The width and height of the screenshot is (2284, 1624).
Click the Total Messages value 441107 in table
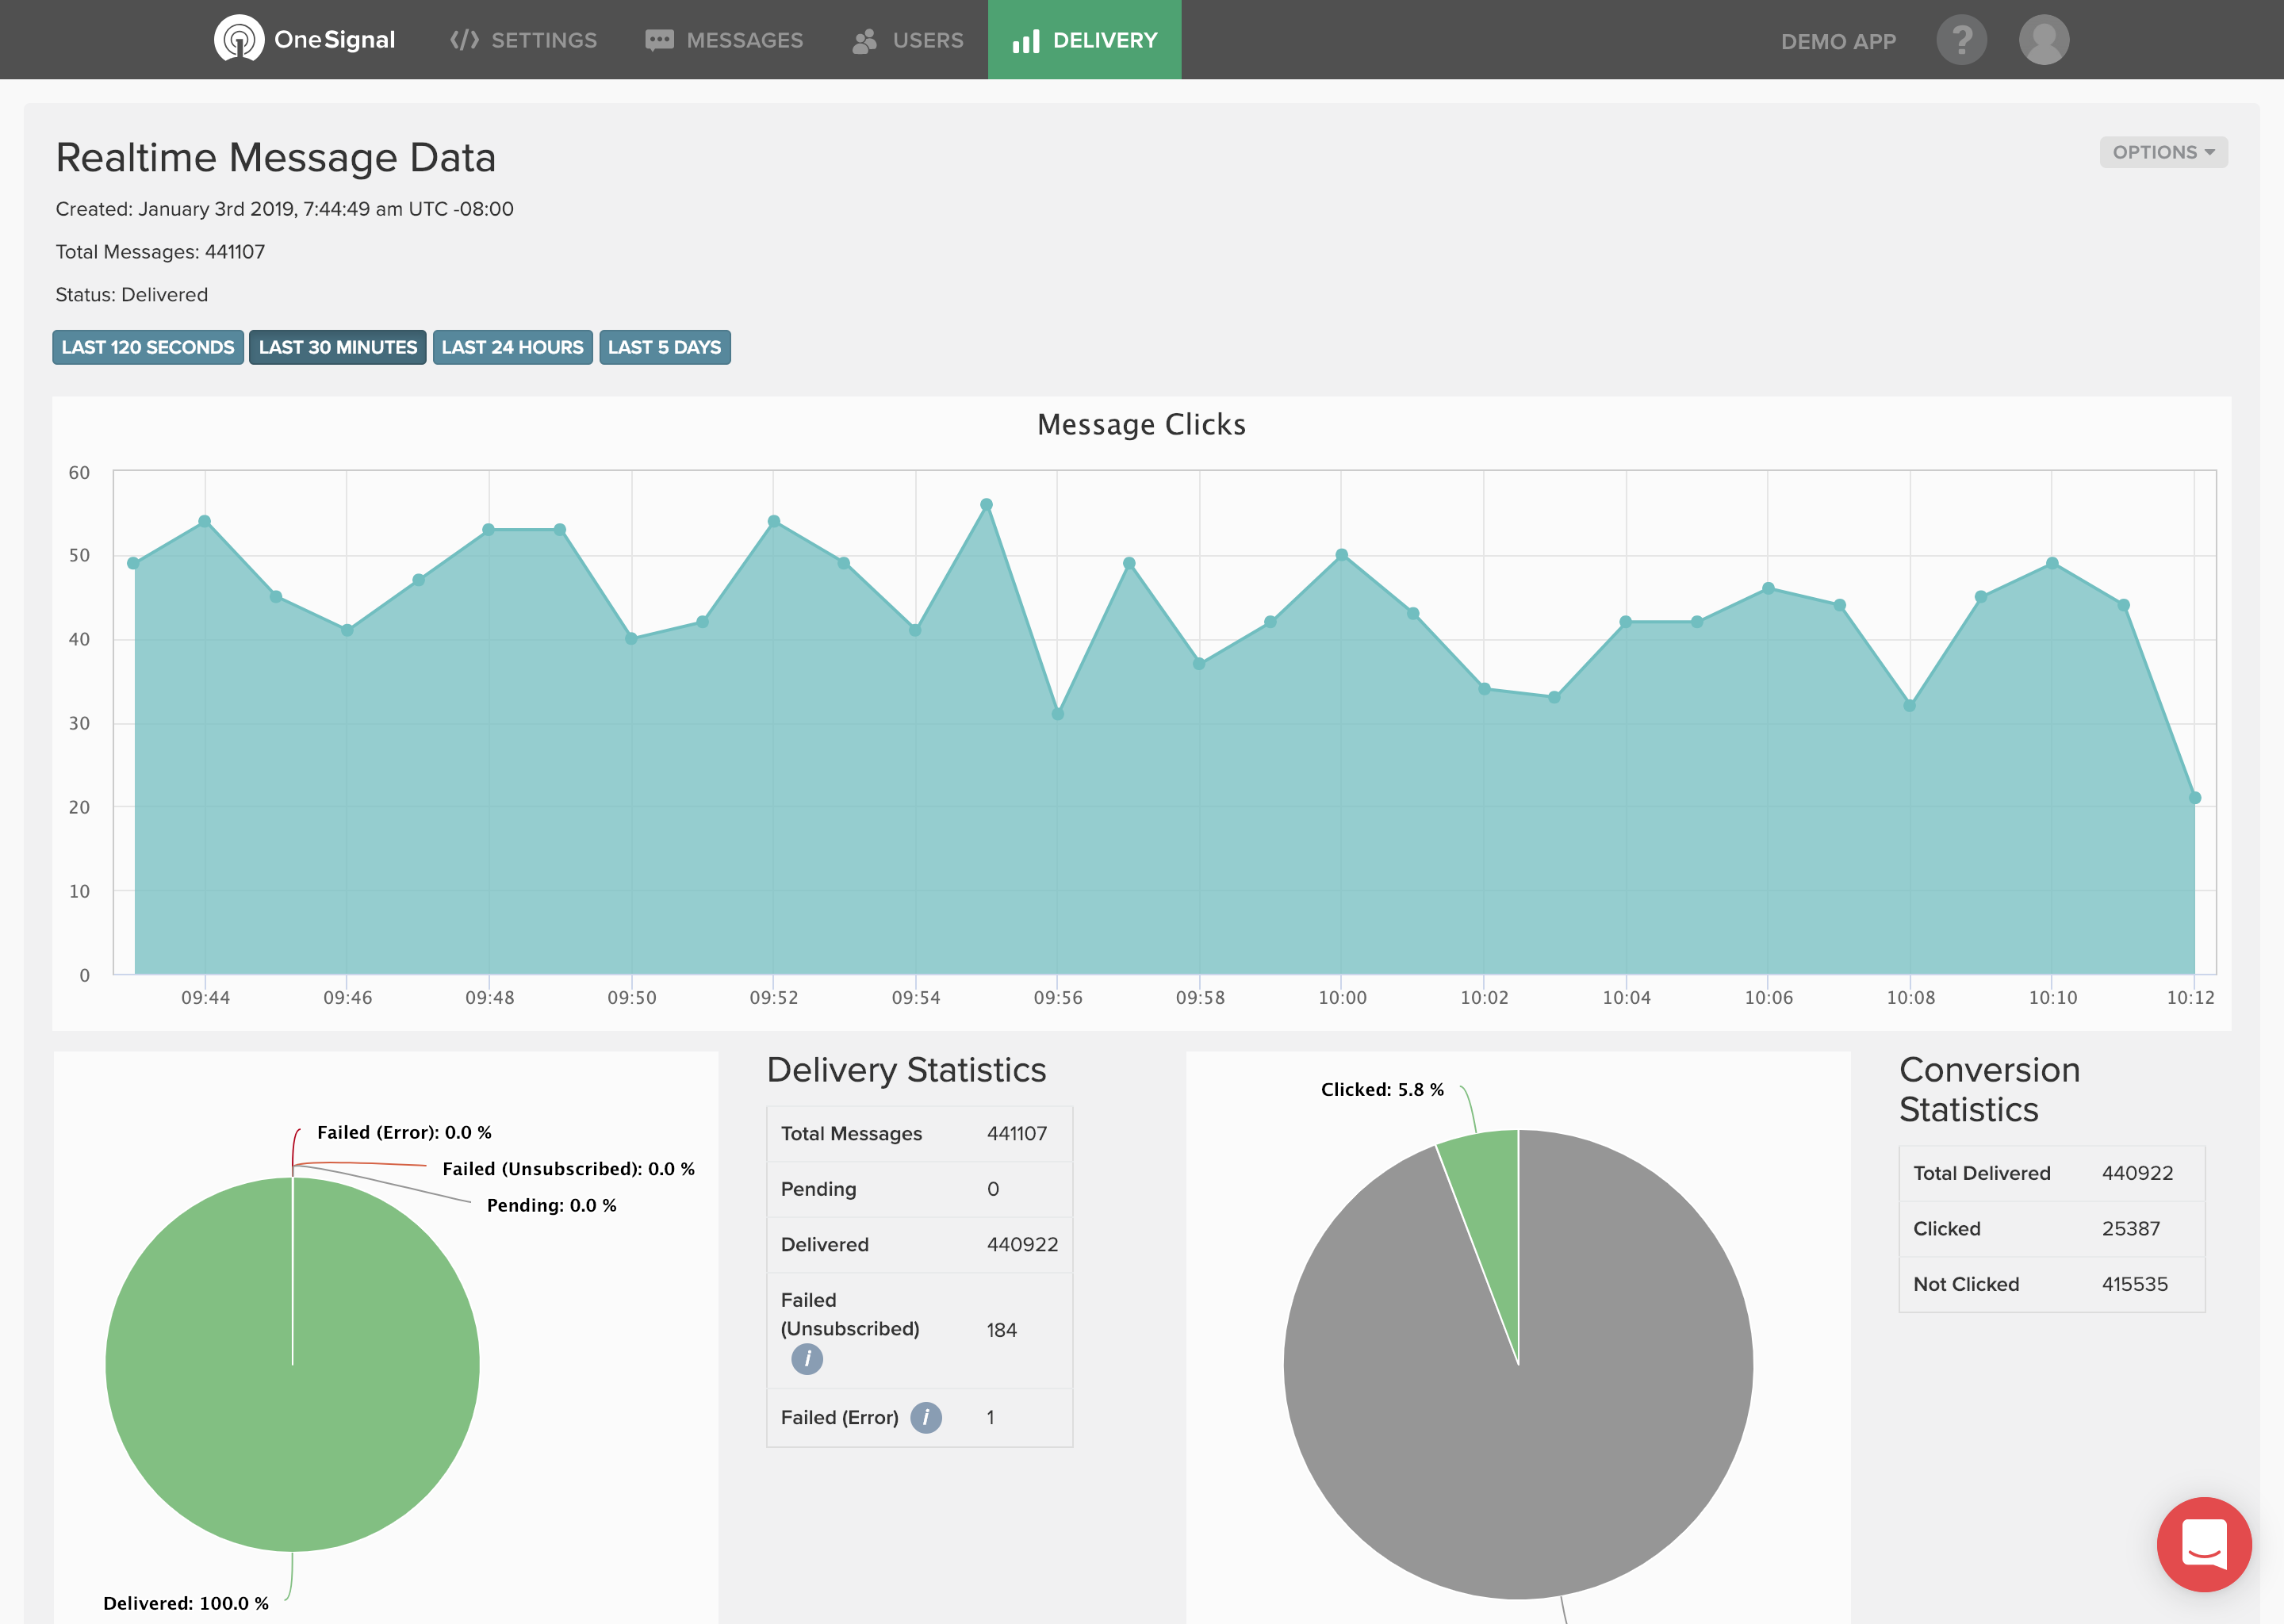pos(1016,1133)
